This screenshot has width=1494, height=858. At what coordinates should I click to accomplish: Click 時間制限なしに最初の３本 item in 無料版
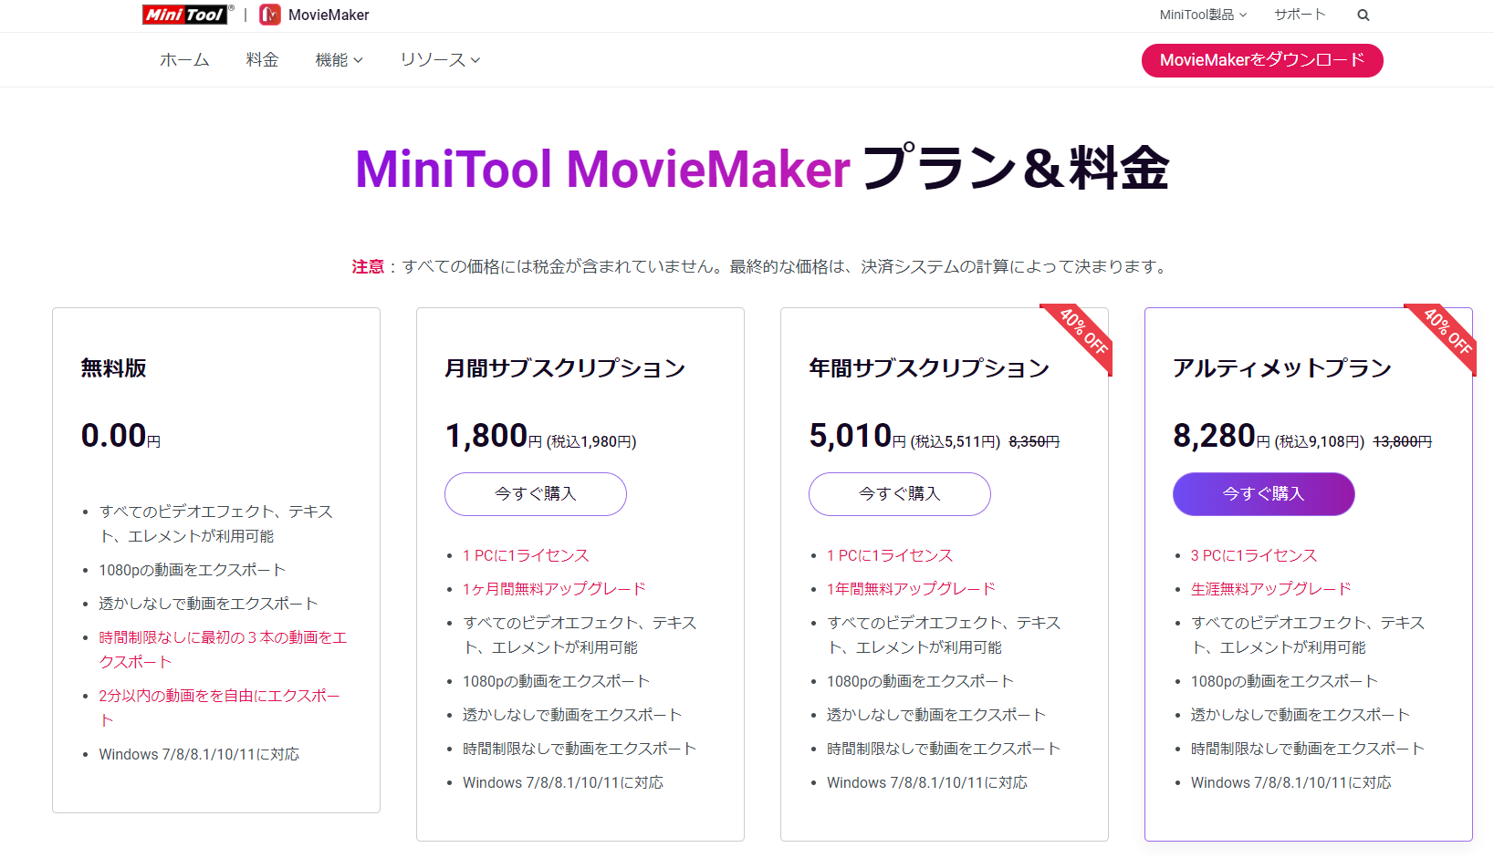pyautogui.click(x=223, y=649)
